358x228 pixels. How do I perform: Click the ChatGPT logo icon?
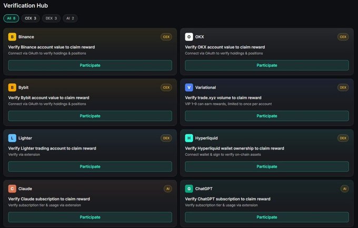tap(189, 189)
